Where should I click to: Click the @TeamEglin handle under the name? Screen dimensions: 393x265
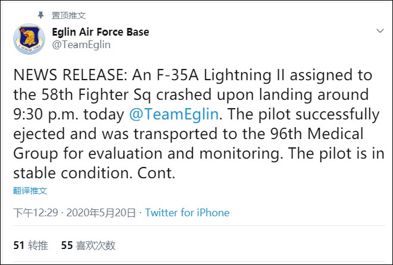81,44
